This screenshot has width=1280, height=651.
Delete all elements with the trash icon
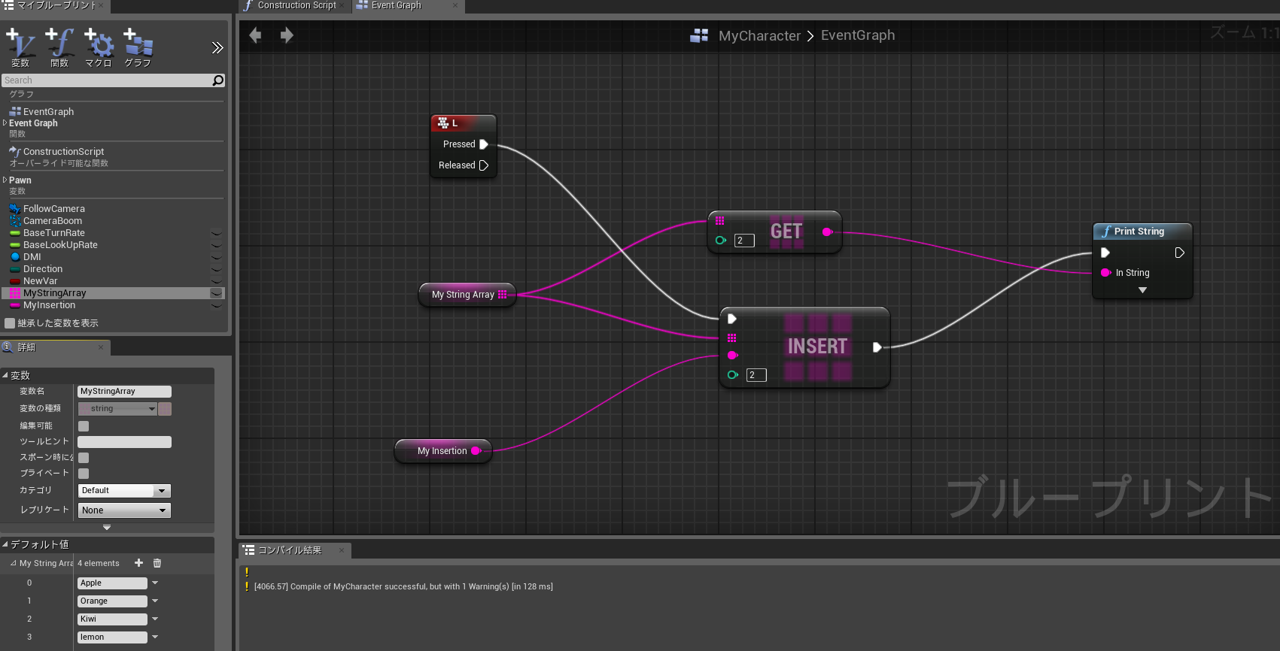click(x=157, y=563)
